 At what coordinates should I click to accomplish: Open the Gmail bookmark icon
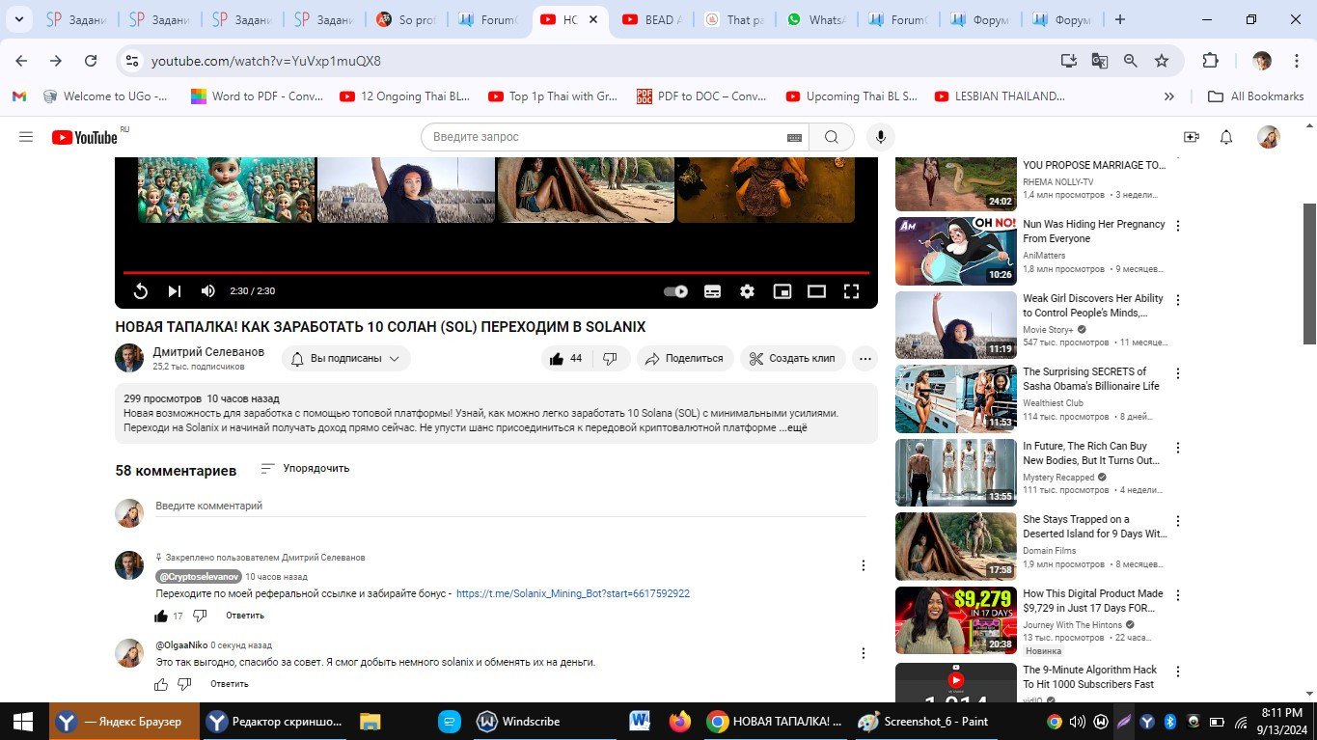pyautogui.click(x=19, y=96)
